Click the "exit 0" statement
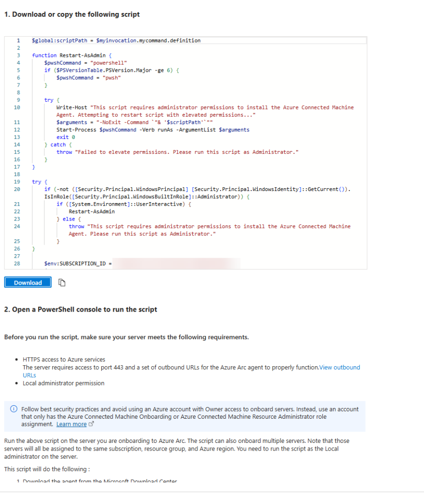This screenshot has height=494, width=424. click(x=66, y=137)
